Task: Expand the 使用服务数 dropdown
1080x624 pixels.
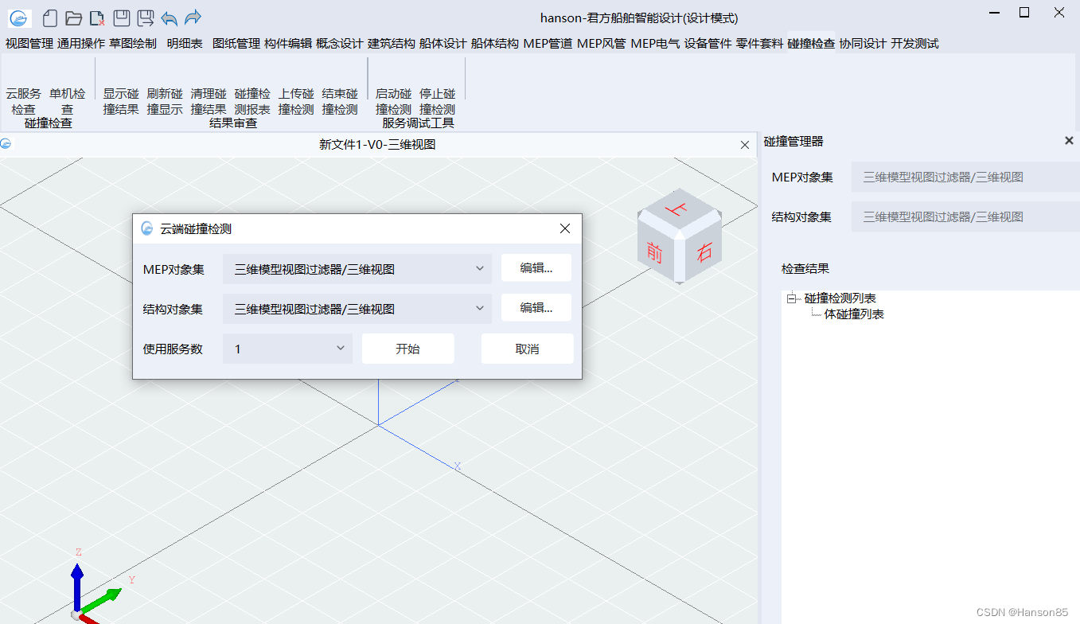Action: tap(287, 349)
